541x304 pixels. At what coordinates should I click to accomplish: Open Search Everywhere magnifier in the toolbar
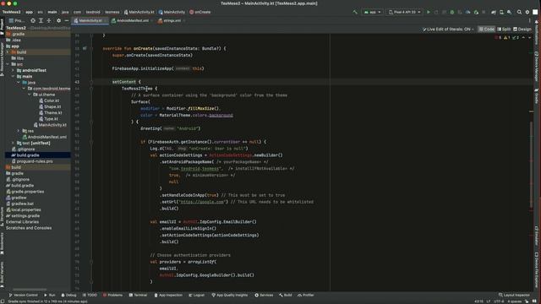pos(519,12)
